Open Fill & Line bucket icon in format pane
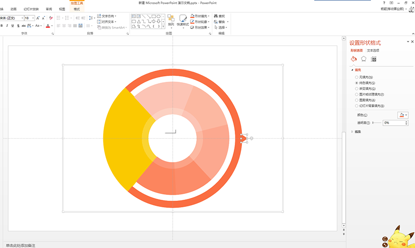The image size is (415, 248). pos(354,59)
